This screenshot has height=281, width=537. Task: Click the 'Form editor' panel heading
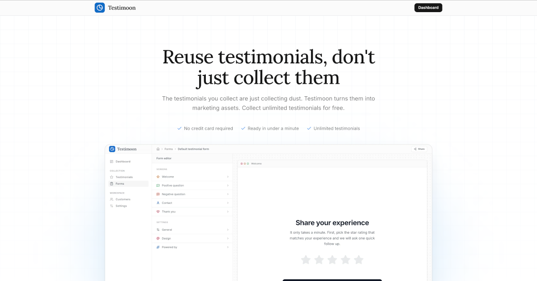pos(164,158)
